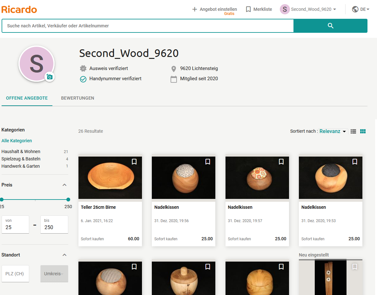The image size is (377, 295).
Task: Click the PLZ (CH) input field
Action: [x=15, y=273]
